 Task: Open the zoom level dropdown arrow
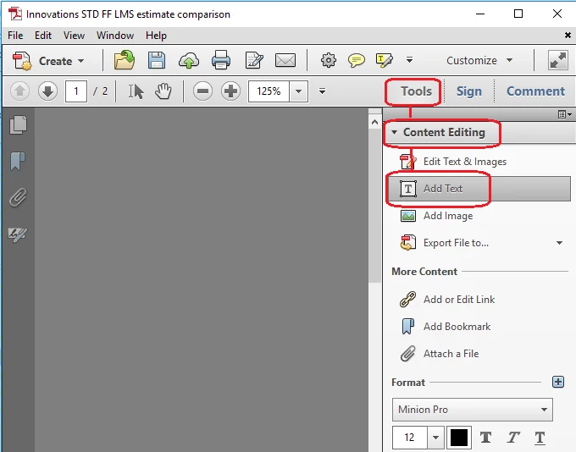point(299,91)
